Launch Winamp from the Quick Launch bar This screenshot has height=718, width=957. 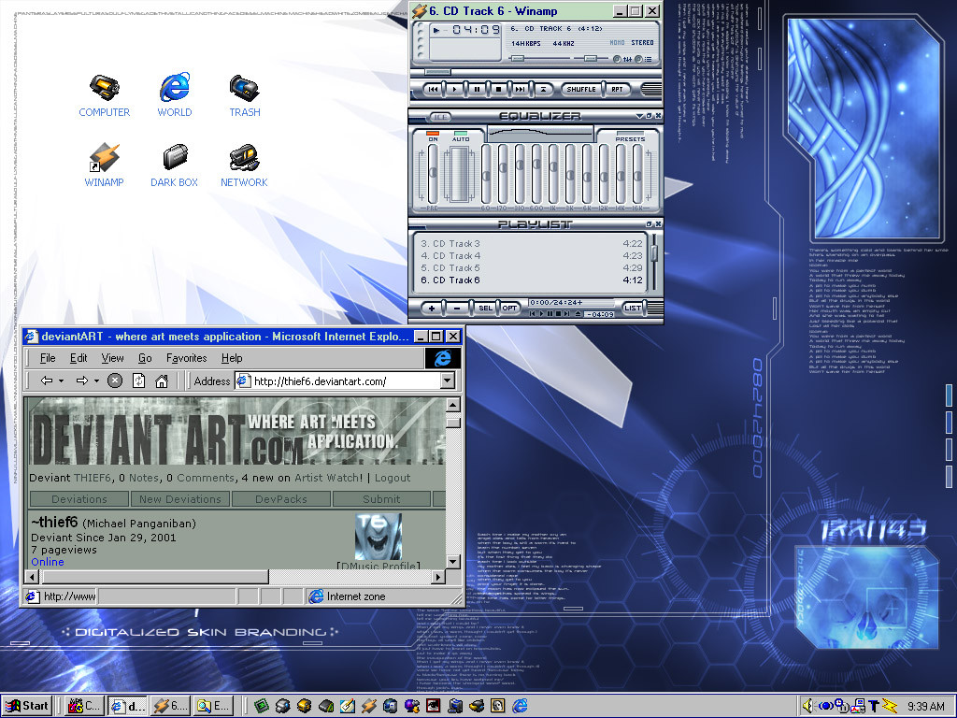368,706
